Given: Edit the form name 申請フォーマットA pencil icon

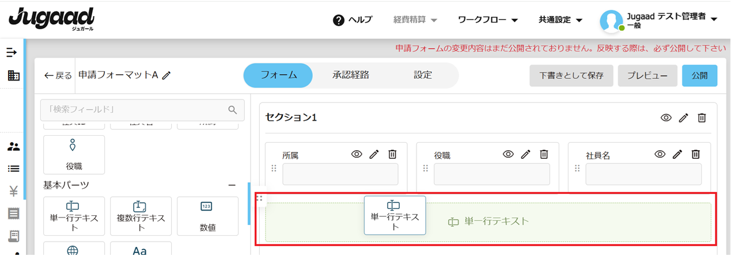Looking at the screenshot, I should 166,75.
